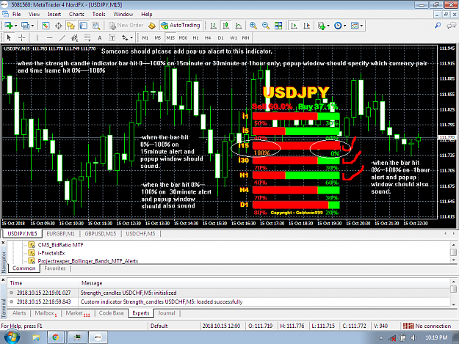Image resolution: width=459 pixels, height=344 pixels.
Task: Select the Fibonacci Retracement tool
Action: pos(87,37)
